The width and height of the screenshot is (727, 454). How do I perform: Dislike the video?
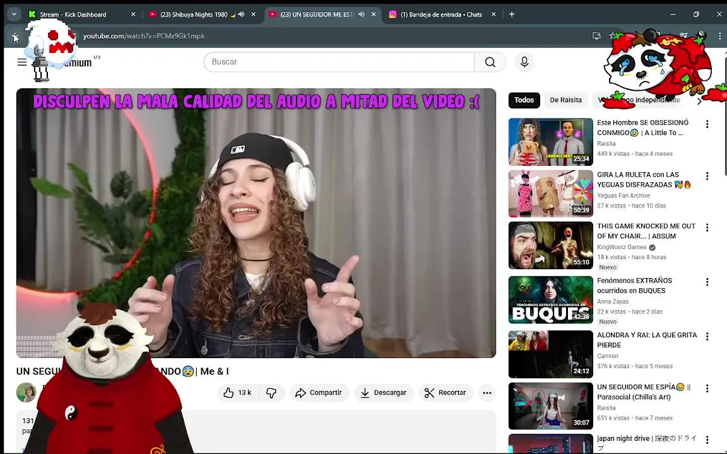point(272,393)
